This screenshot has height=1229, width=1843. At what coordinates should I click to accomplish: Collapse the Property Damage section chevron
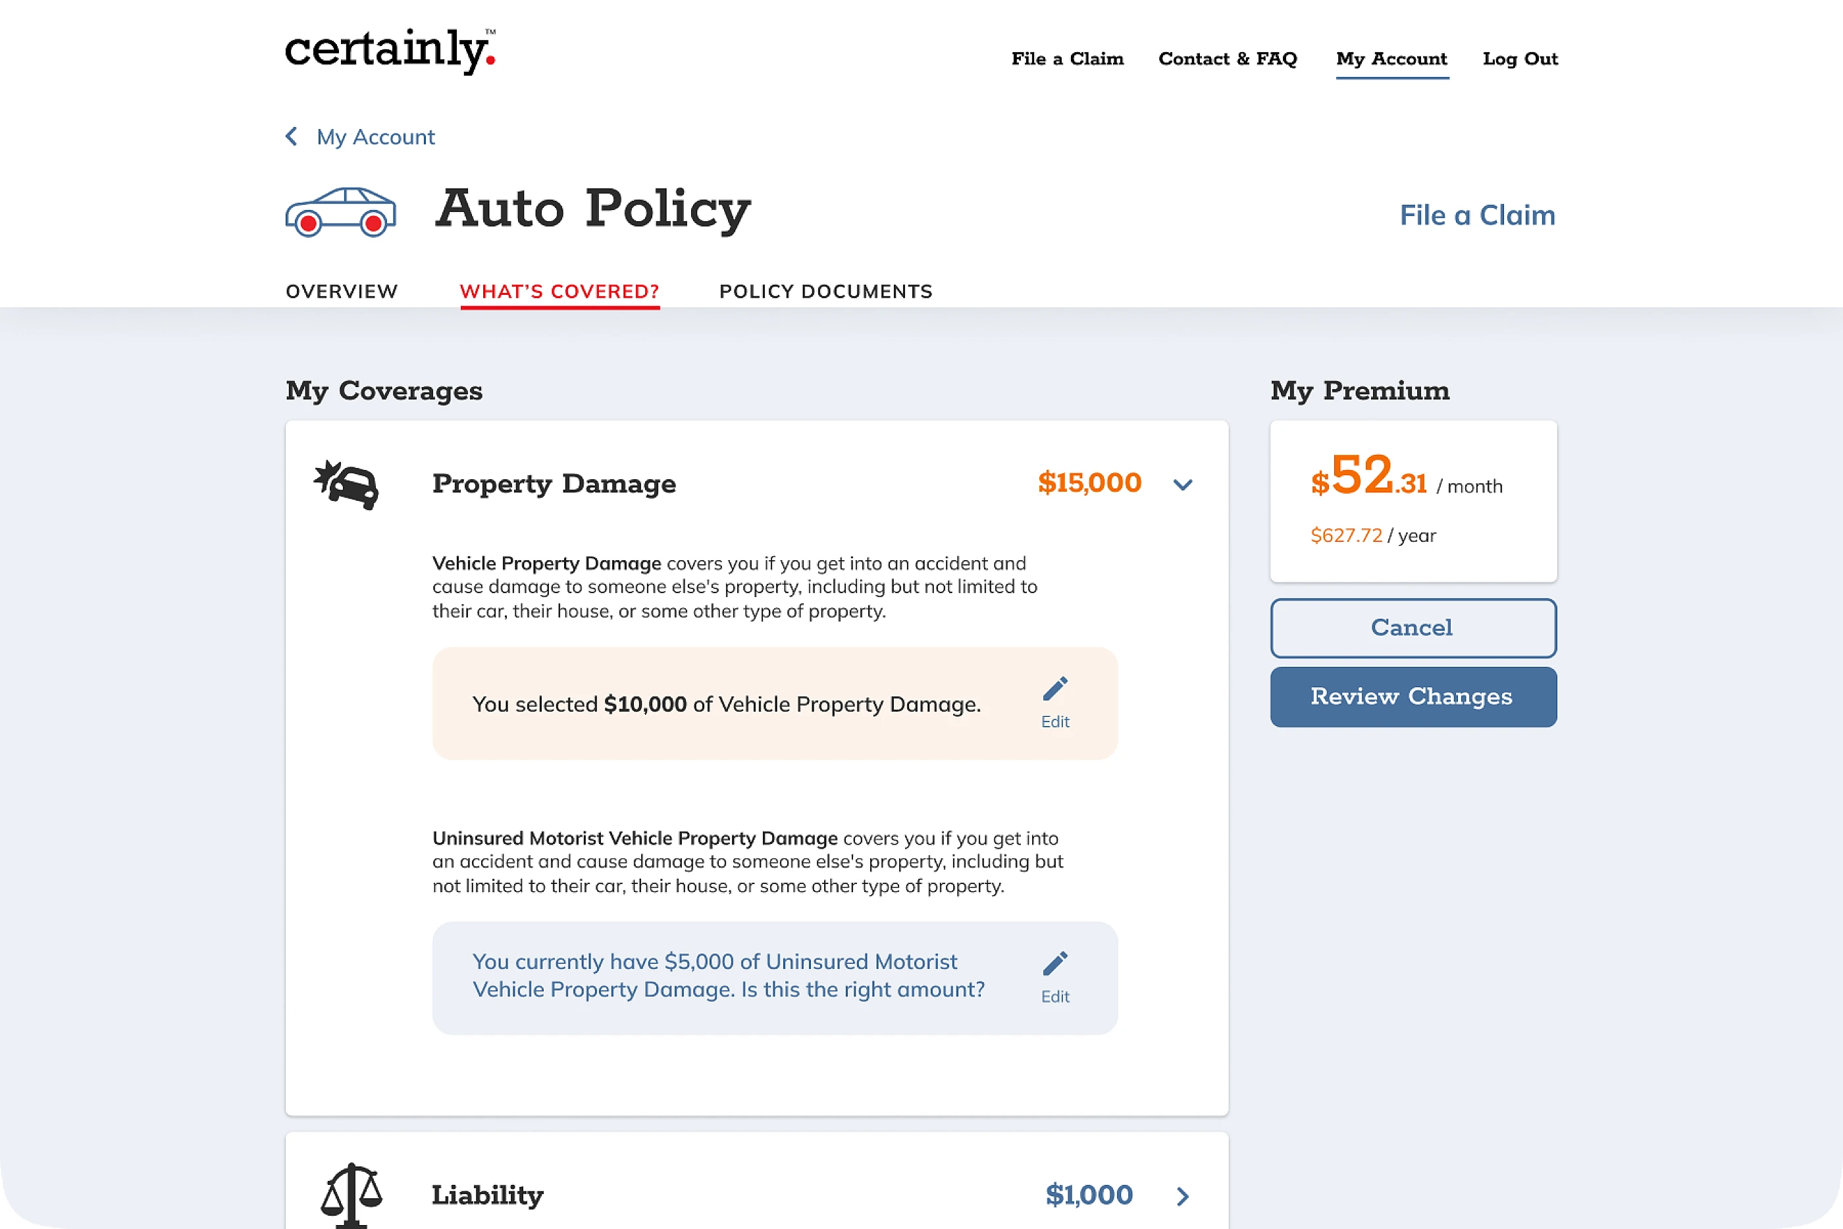tap(1182, 484)
